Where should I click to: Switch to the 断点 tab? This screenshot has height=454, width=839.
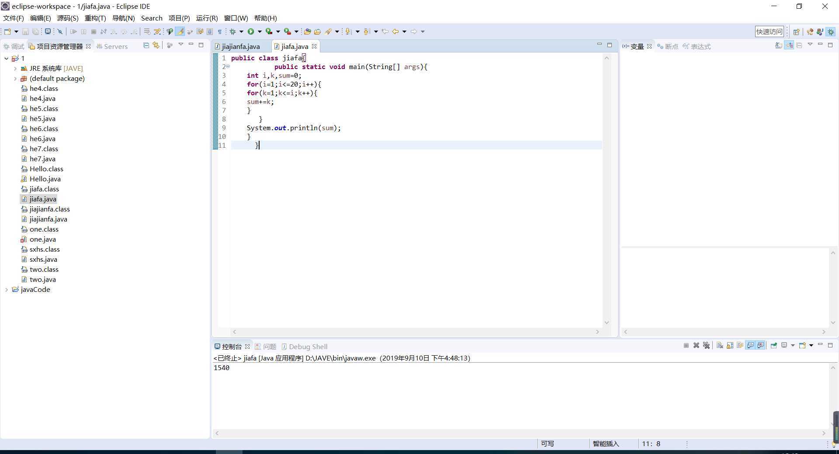[x=668, y=46]
